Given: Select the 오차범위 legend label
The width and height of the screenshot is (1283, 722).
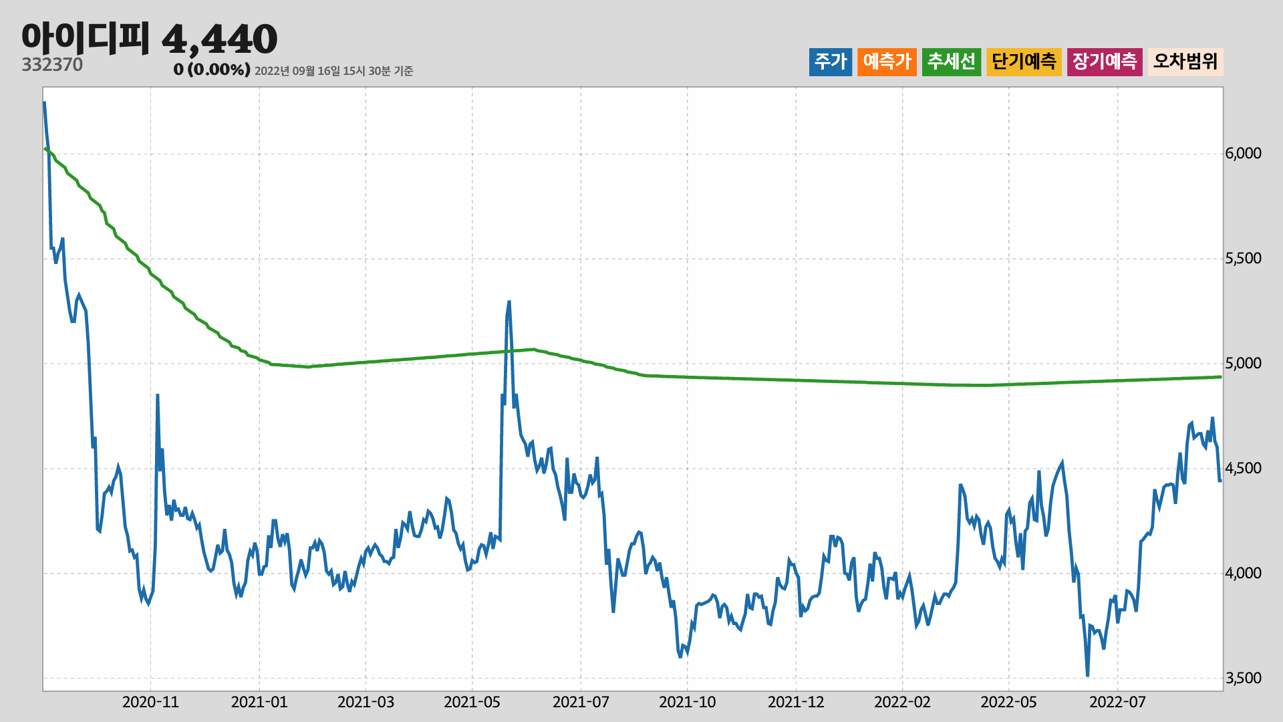Looking at the screenshot, I should coord(1185,62).
